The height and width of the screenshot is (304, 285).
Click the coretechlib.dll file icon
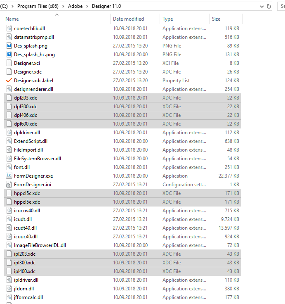[9, 28]
